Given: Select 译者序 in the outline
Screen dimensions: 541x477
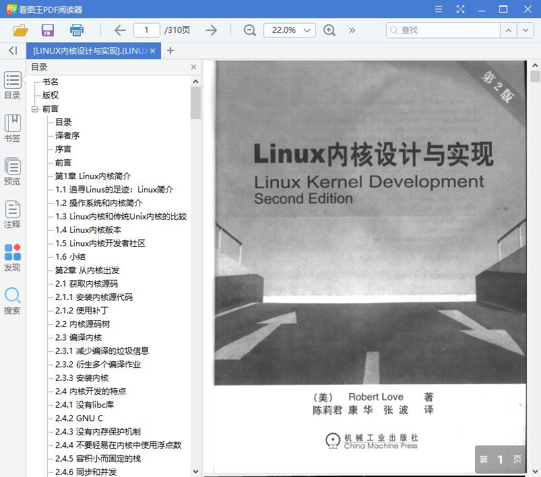Looking at the screenshot, I should (x=67, y=136).
